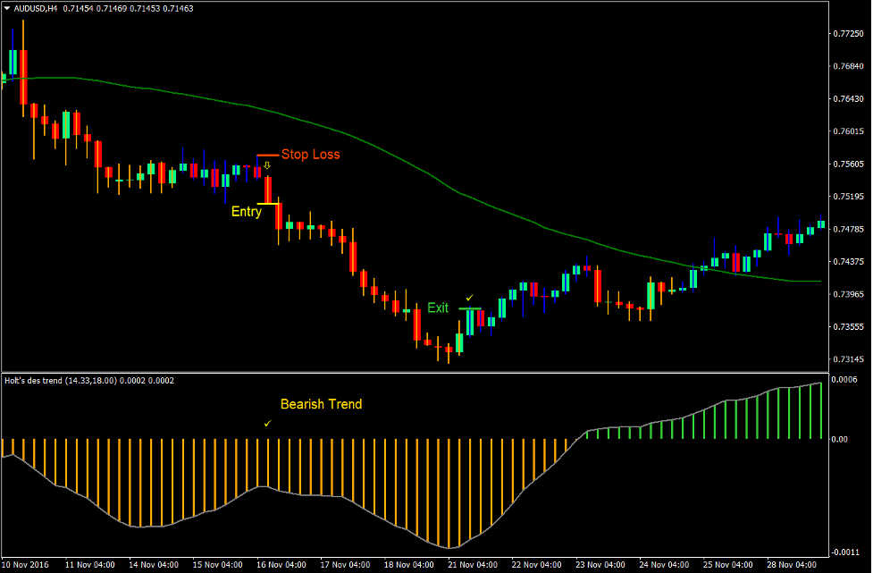Viewport: 873px width, 573px height.
Task: Click the checkmark under Bearish Trend label
Action: [265, 423]
